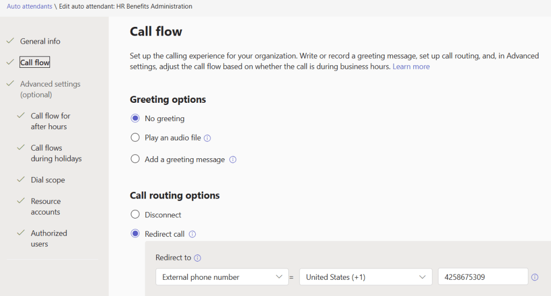Screen dimensions: 551x296
Task: Click info icon right of phone number field
Action: [x=535, y=277]
